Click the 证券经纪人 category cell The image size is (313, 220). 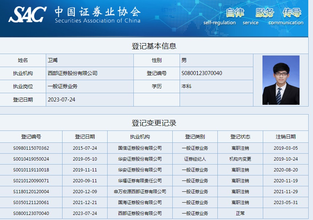(x=195, y=159)
